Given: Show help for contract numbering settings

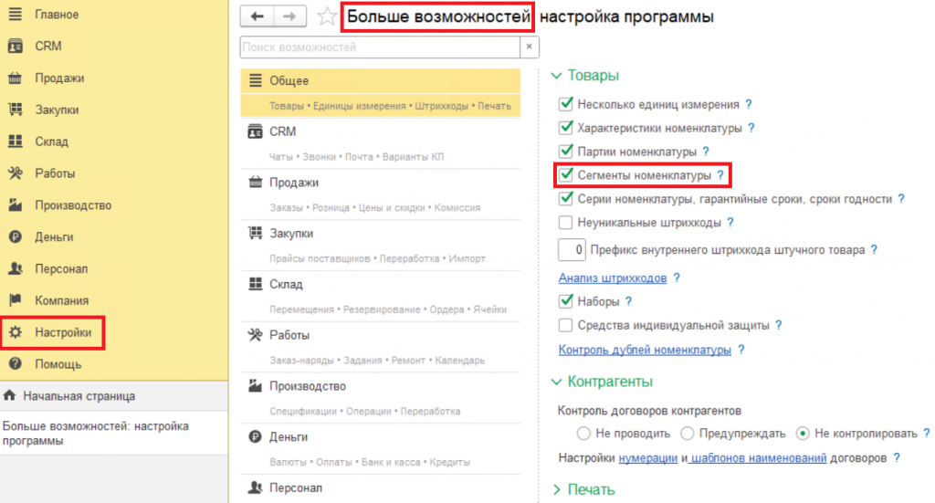Looking at the screenshot, I should (x=897, y=457).
